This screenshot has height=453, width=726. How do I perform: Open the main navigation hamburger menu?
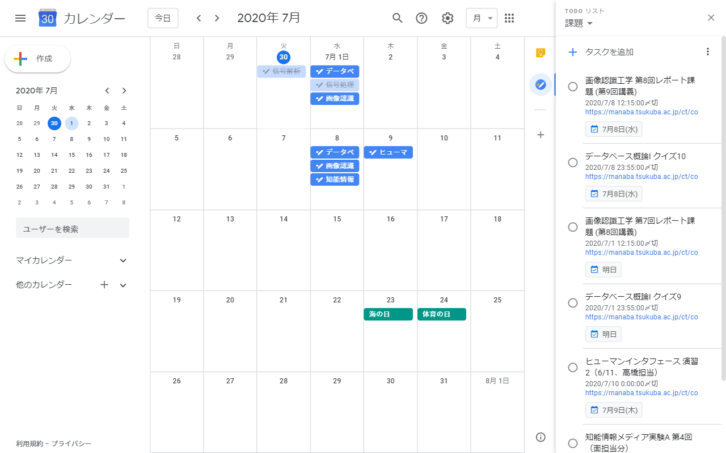coord(20,18)
